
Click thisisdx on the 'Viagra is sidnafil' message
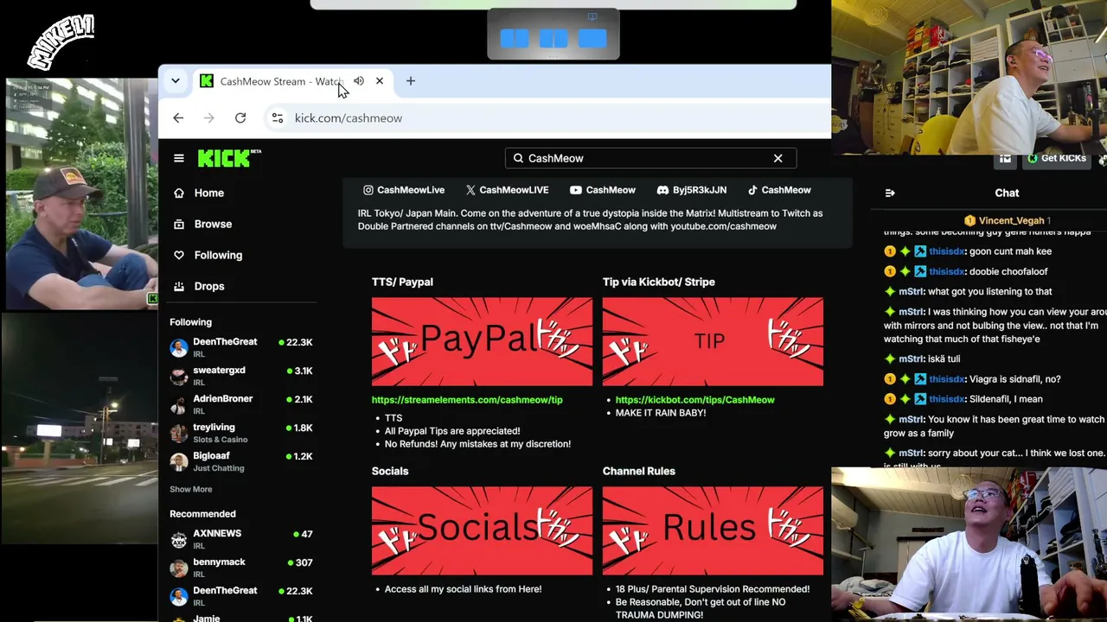tap(947, 379)
